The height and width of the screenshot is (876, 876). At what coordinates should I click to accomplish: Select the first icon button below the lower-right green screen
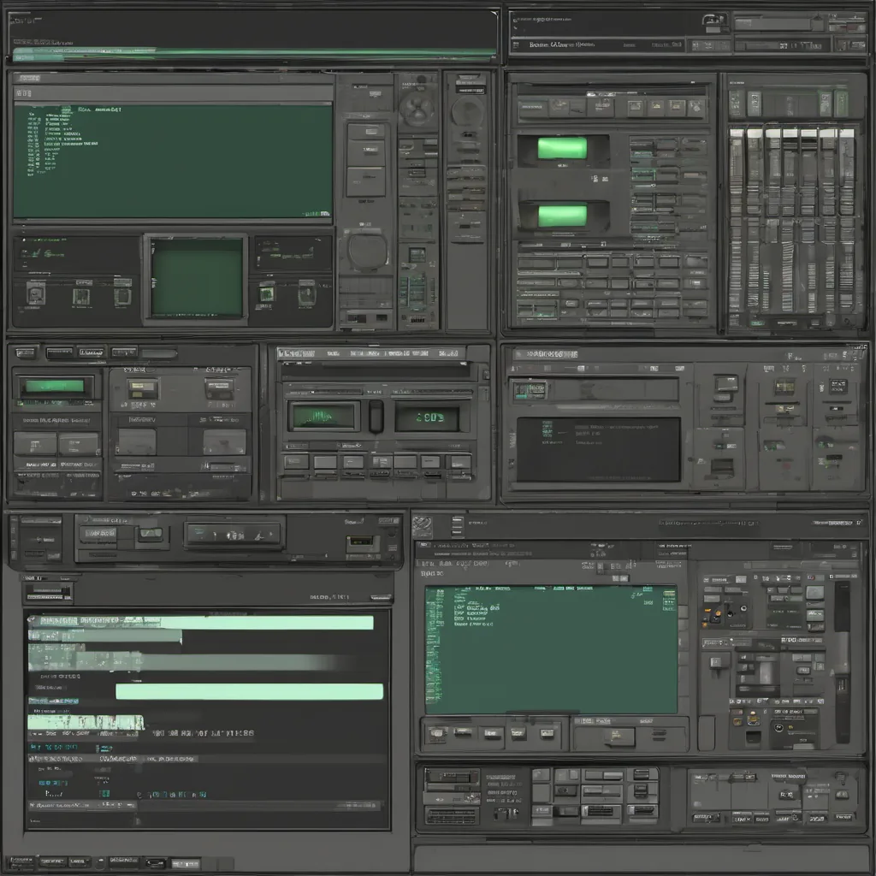[438, 732]
